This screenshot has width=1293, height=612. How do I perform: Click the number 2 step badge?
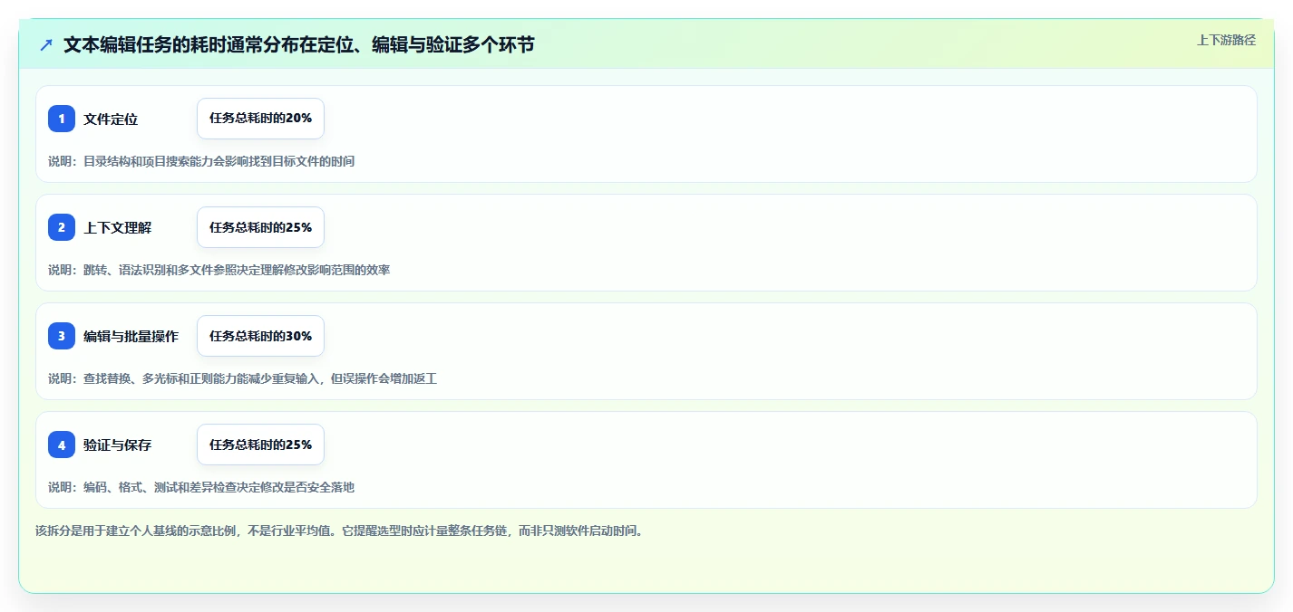[62, 227]
